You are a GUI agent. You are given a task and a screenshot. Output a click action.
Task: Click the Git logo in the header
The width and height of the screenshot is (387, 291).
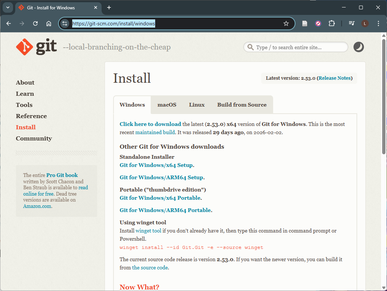click(x=36, y=47)
